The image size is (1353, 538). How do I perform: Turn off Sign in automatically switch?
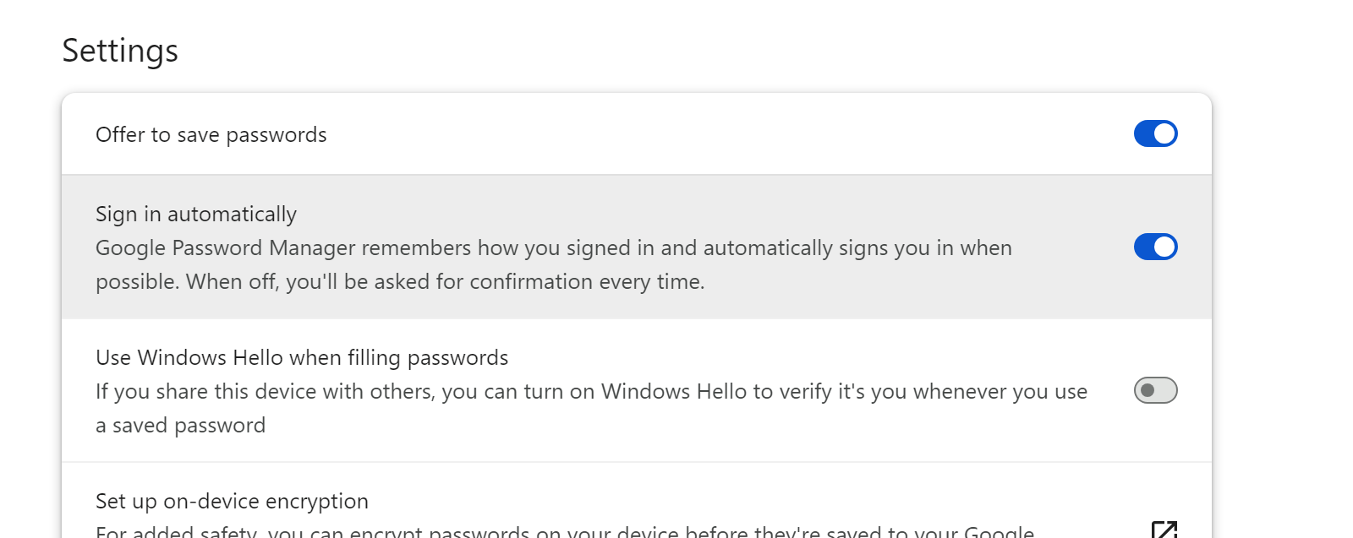(1156, 247)
